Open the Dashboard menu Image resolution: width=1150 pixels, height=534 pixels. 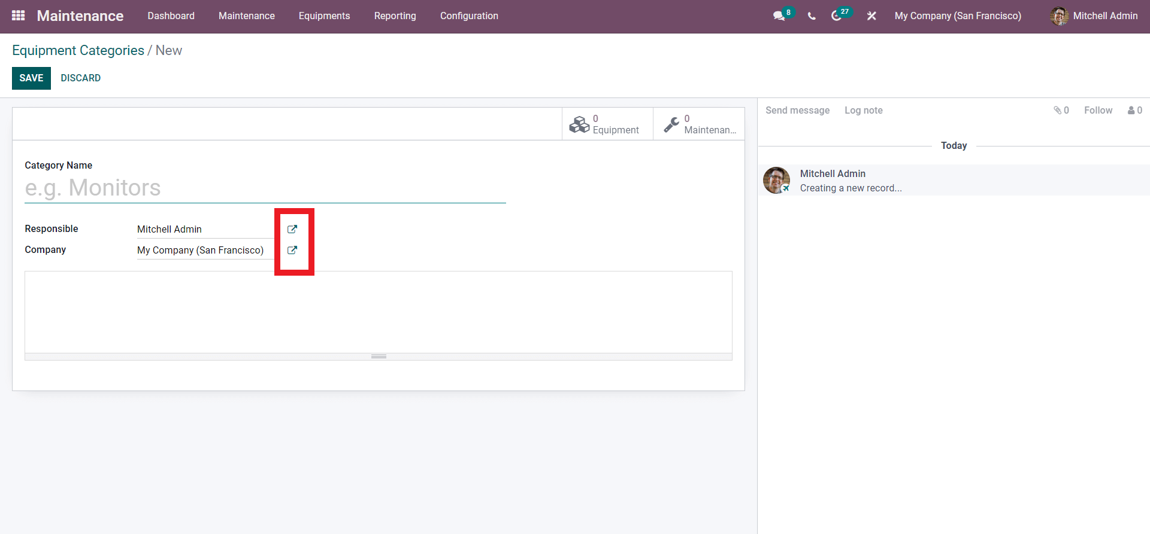[171, 16]
